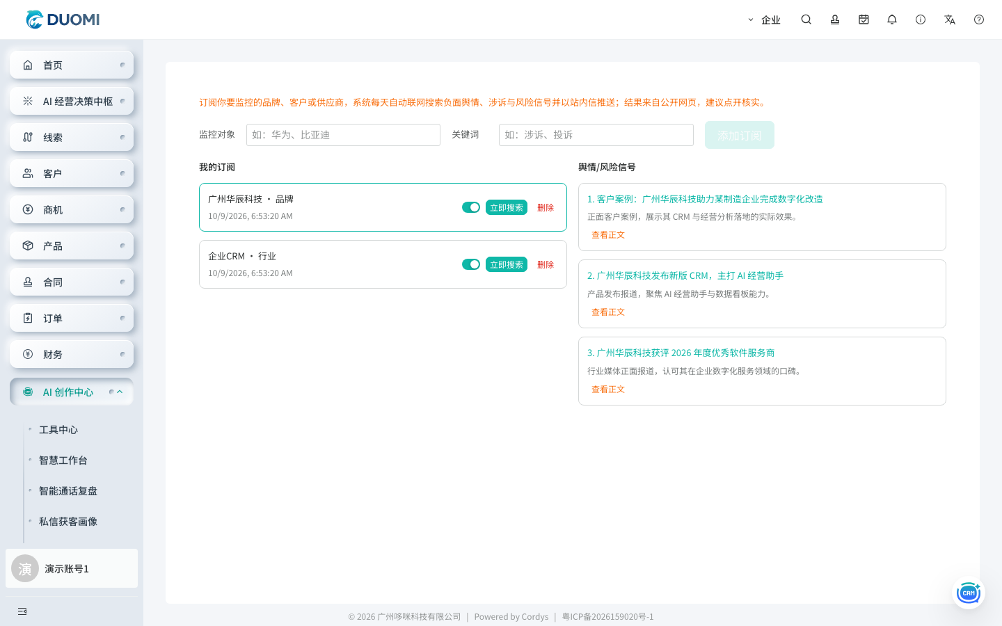Open headline 2. 广州华辰科技发布新版 CRM
The image size is (1002, 626).
tap(685, 276)
